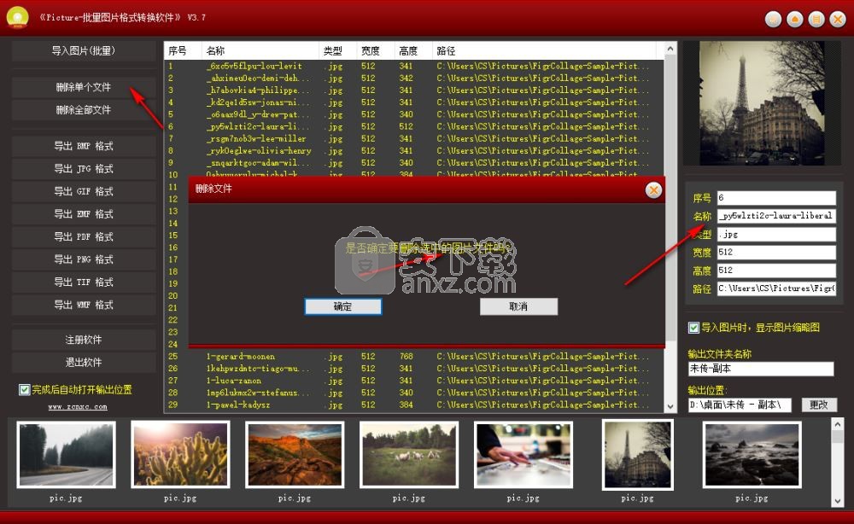Select the hand on table thumbnail

pyautogui.click(x=524, y=455)
